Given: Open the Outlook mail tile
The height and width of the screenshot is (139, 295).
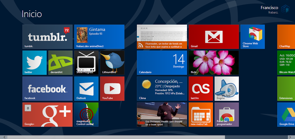Looking at the screenshot, I should 86,89.
